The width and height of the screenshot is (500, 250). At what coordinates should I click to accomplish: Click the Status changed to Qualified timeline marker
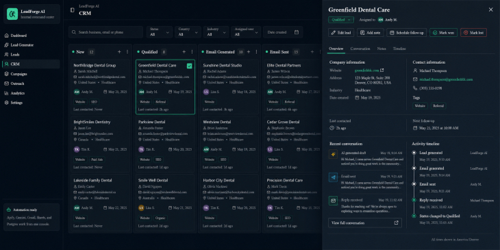click(x=414, y=216)
